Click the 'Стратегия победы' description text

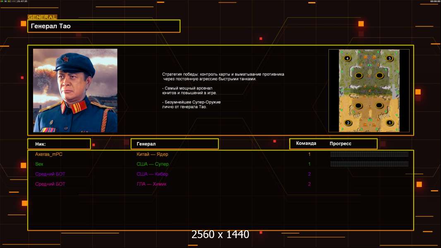[223, 77]
